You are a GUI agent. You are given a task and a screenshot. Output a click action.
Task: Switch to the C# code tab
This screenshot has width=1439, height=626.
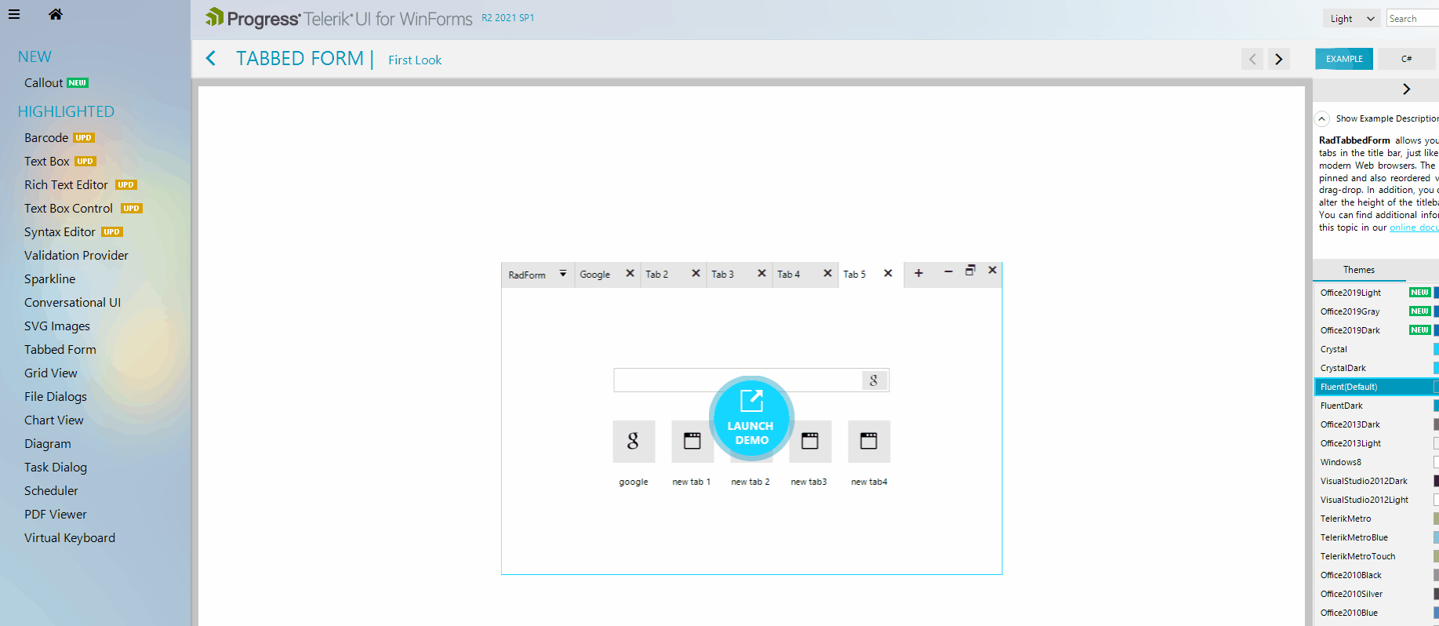click(x=1407, y=59)
